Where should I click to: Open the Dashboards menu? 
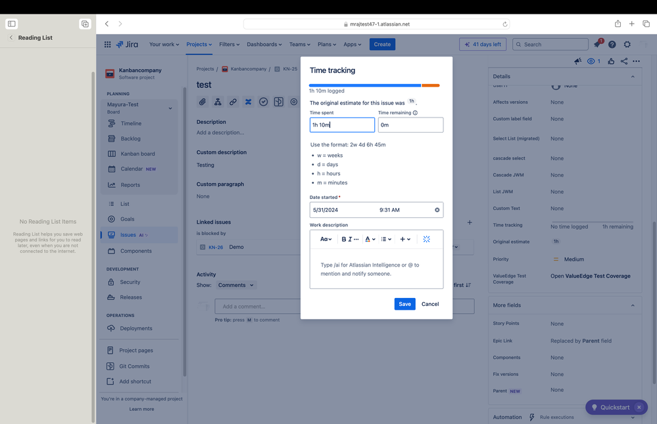coord(264,44)
